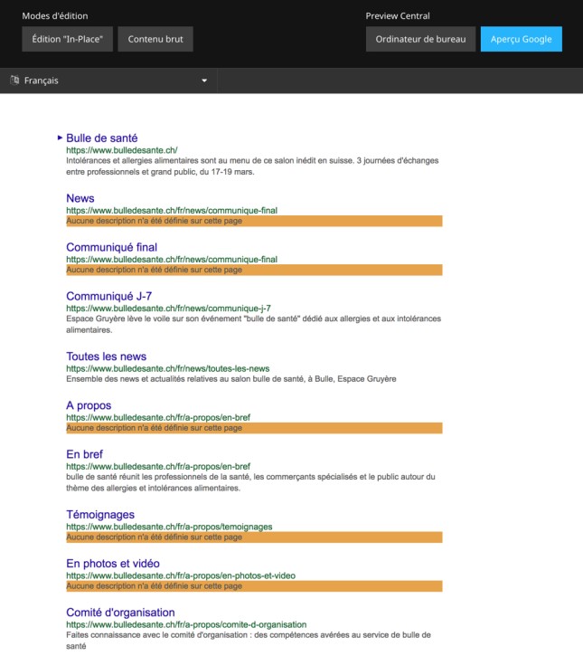Click the Espace Gruyère description under Communiqué J-7

point(254,324)
